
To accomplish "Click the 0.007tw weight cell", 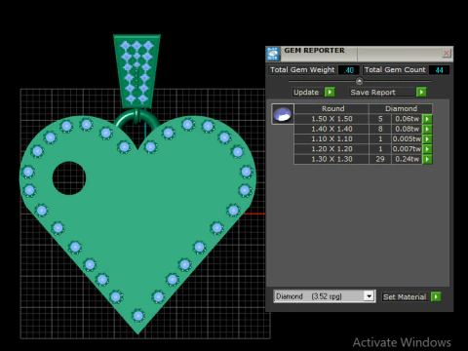I will click(x=407, y=149).
